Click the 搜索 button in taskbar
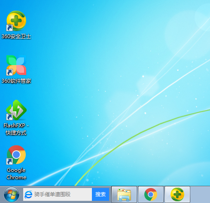This screenshot has width=210, height=203. tap(100, 194)
